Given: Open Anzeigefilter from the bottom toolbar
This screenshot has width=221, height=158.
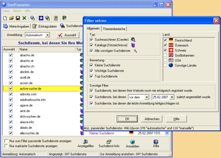Looking at the screenshot, I should [85, 144].
